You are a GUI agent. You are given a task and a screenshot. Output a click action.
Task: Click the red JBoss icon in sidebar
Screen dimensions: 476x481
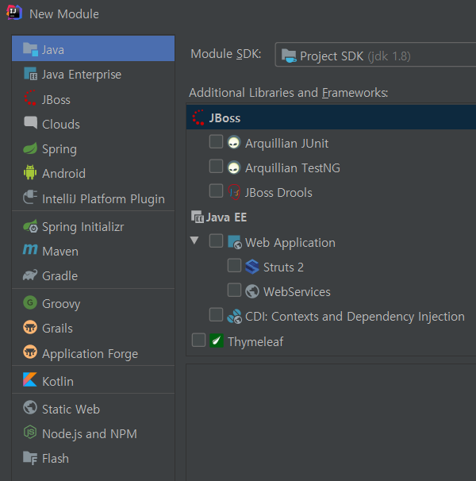[x=30, y=98]
